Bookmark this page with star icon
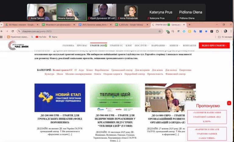This screenshot has width=234, height=142. (x=160, y=31)
